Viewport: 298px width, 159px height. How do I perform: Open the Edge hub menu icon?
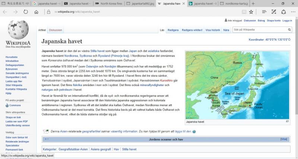click(x=264, y=12)
